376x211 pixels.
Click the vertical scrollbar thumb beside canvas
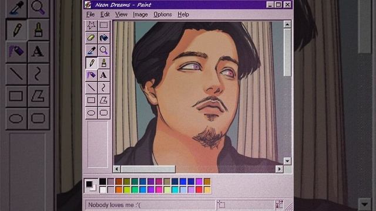[x=287, y=52]
